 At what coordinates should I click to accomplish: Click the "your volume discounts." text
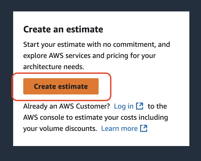click(x=60, y=129)
